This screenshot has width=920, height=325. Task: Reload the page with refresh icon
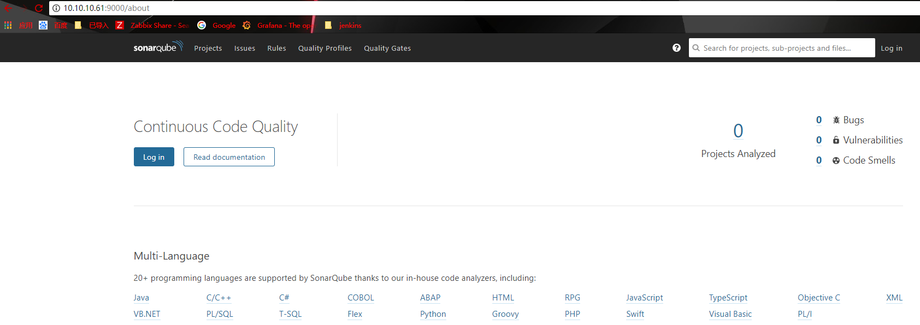[39, 8]
